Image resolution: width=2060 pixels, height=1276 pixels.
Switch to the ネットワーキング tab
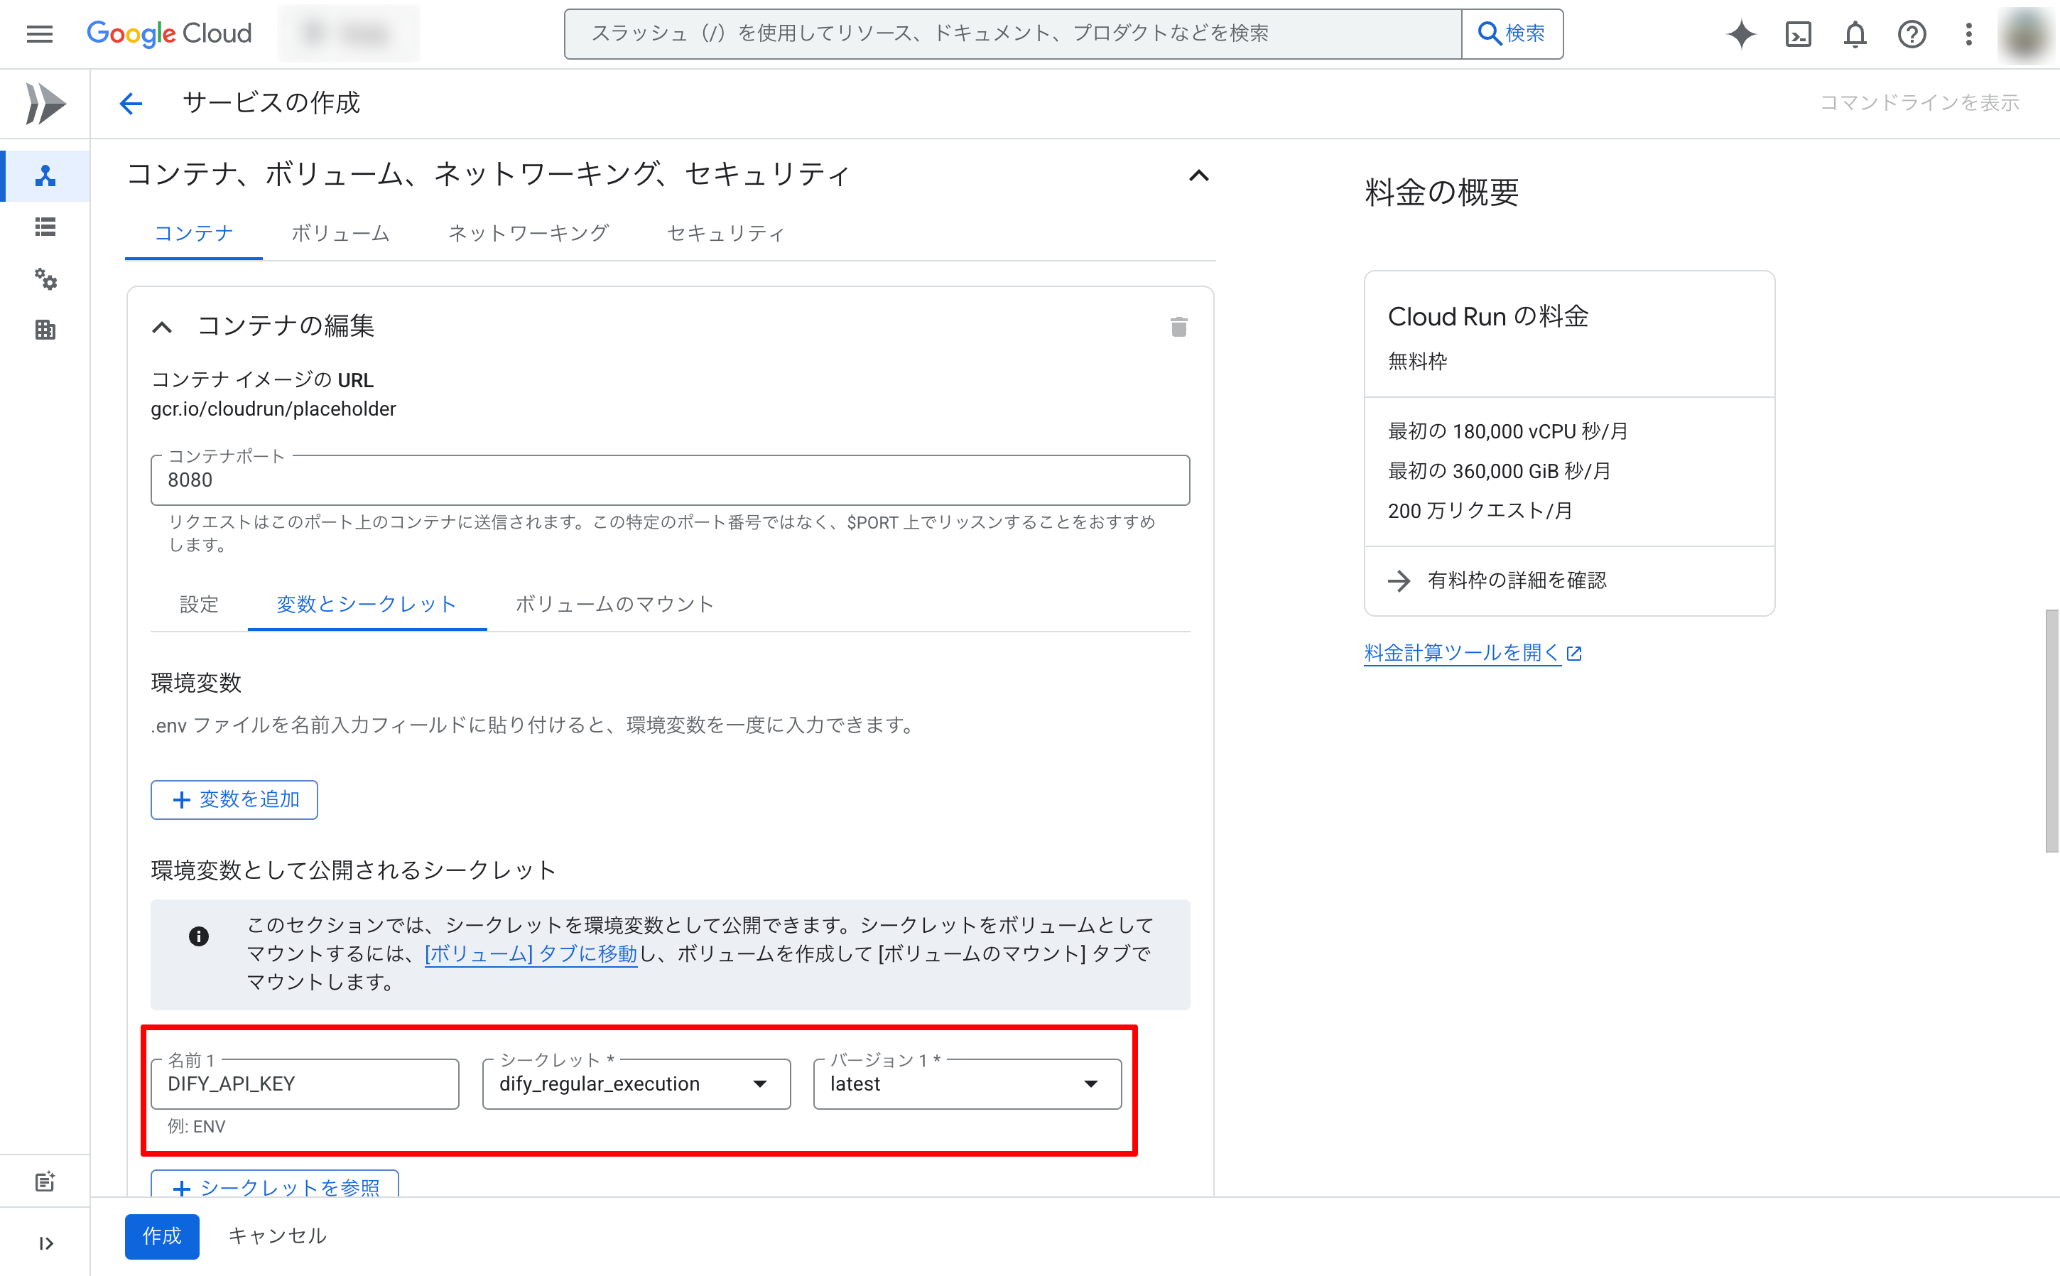click(529, 233)
